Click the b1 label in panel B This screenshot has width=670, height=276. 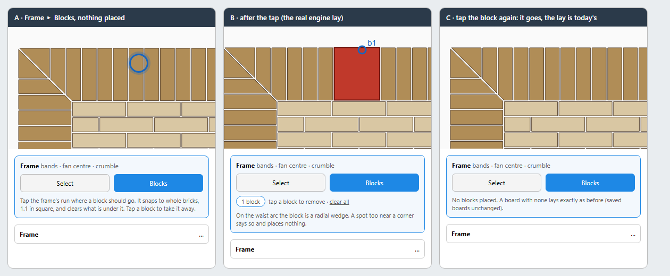click(372, 42)
